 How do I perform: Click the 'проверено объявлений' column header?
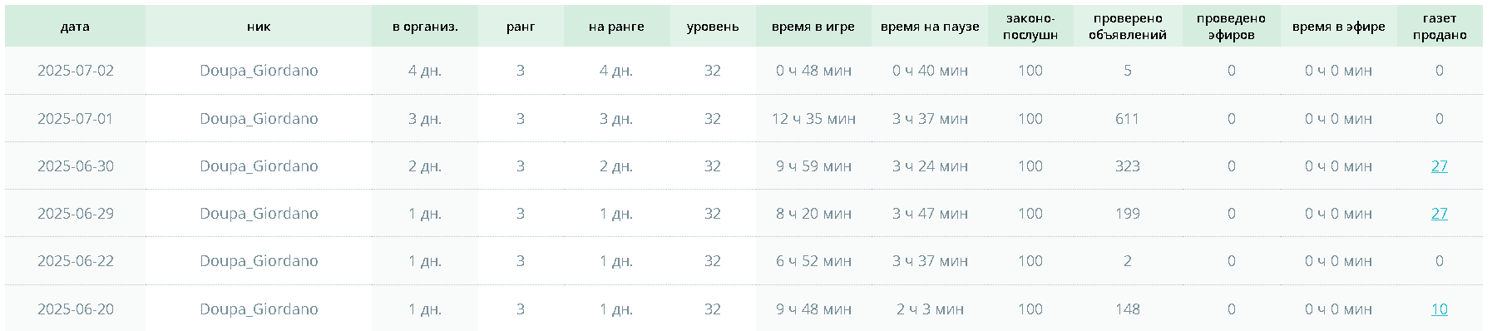pos(1128,27)
